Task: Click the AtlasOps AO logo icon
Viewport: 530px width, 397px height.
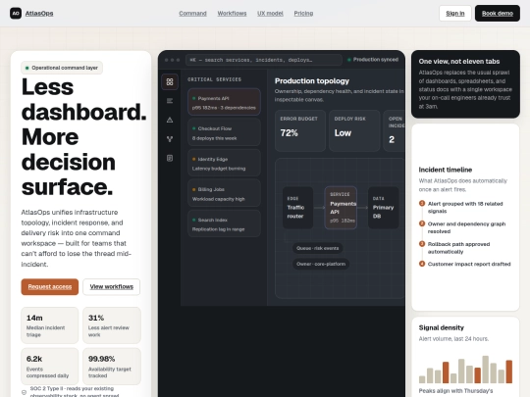Action: pyautogui.click(x=16, y=13)
